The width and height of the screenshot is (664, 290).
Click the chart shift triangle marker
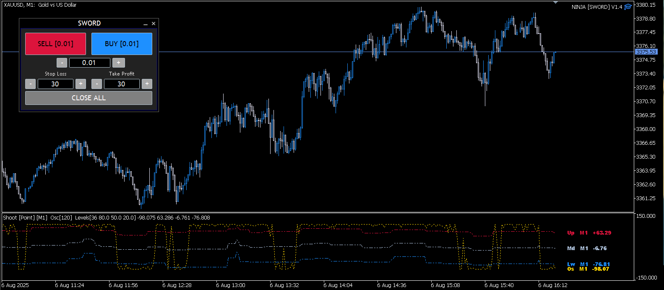coord(556,3)
